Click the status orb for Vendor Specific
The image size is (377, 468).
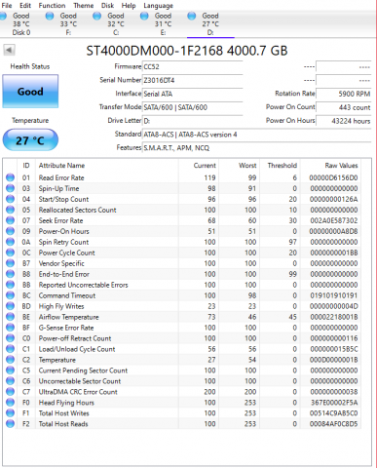[x=11, y=263]
